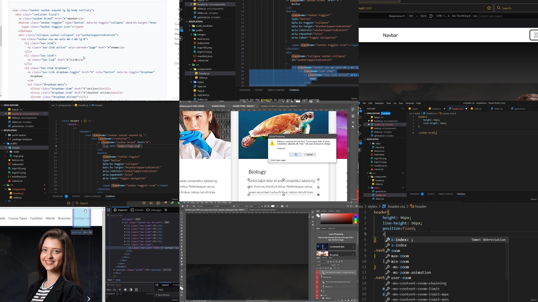The image size is (538, 302).
Task: Click the text color swatch in options bar
Action: [273, 206]
